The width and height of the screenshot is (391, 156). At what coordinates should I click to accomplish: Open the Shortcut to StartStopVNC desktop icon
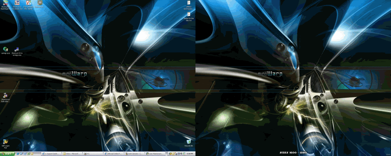(x=5, y=5)
